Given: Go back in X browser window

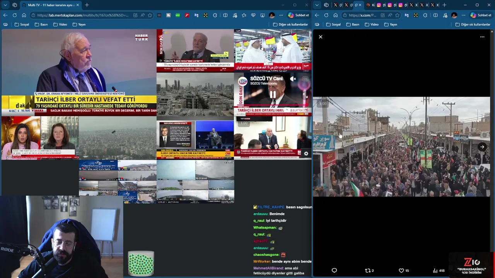Looking at the screenshot, I should [x=317, y=15].
